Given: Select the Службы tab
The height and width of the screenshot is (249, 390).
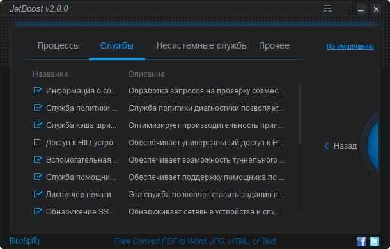Looking at the screenshot, I should (x=117, y=46).
